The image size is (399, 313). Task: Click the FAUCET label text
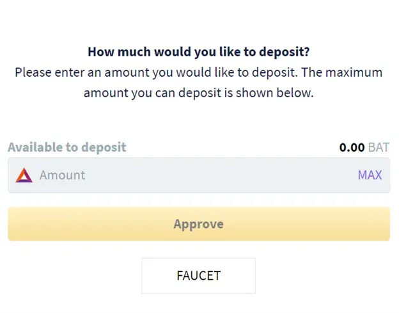coord(198,276)
